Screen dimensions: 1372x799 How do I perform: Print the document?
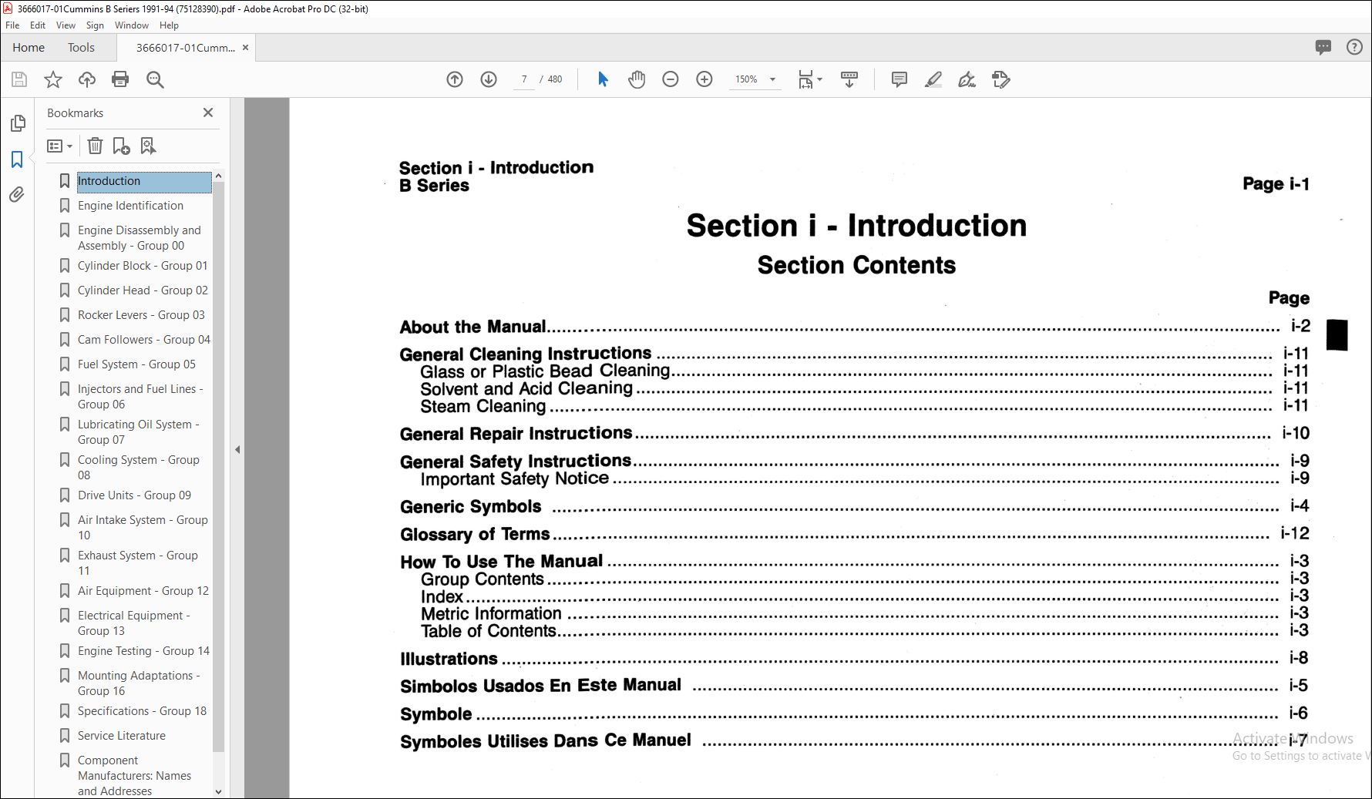click(x=120, y=79)
